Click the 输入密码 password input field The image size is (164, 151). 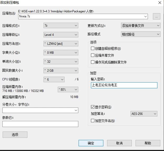(x=124, y=85)
